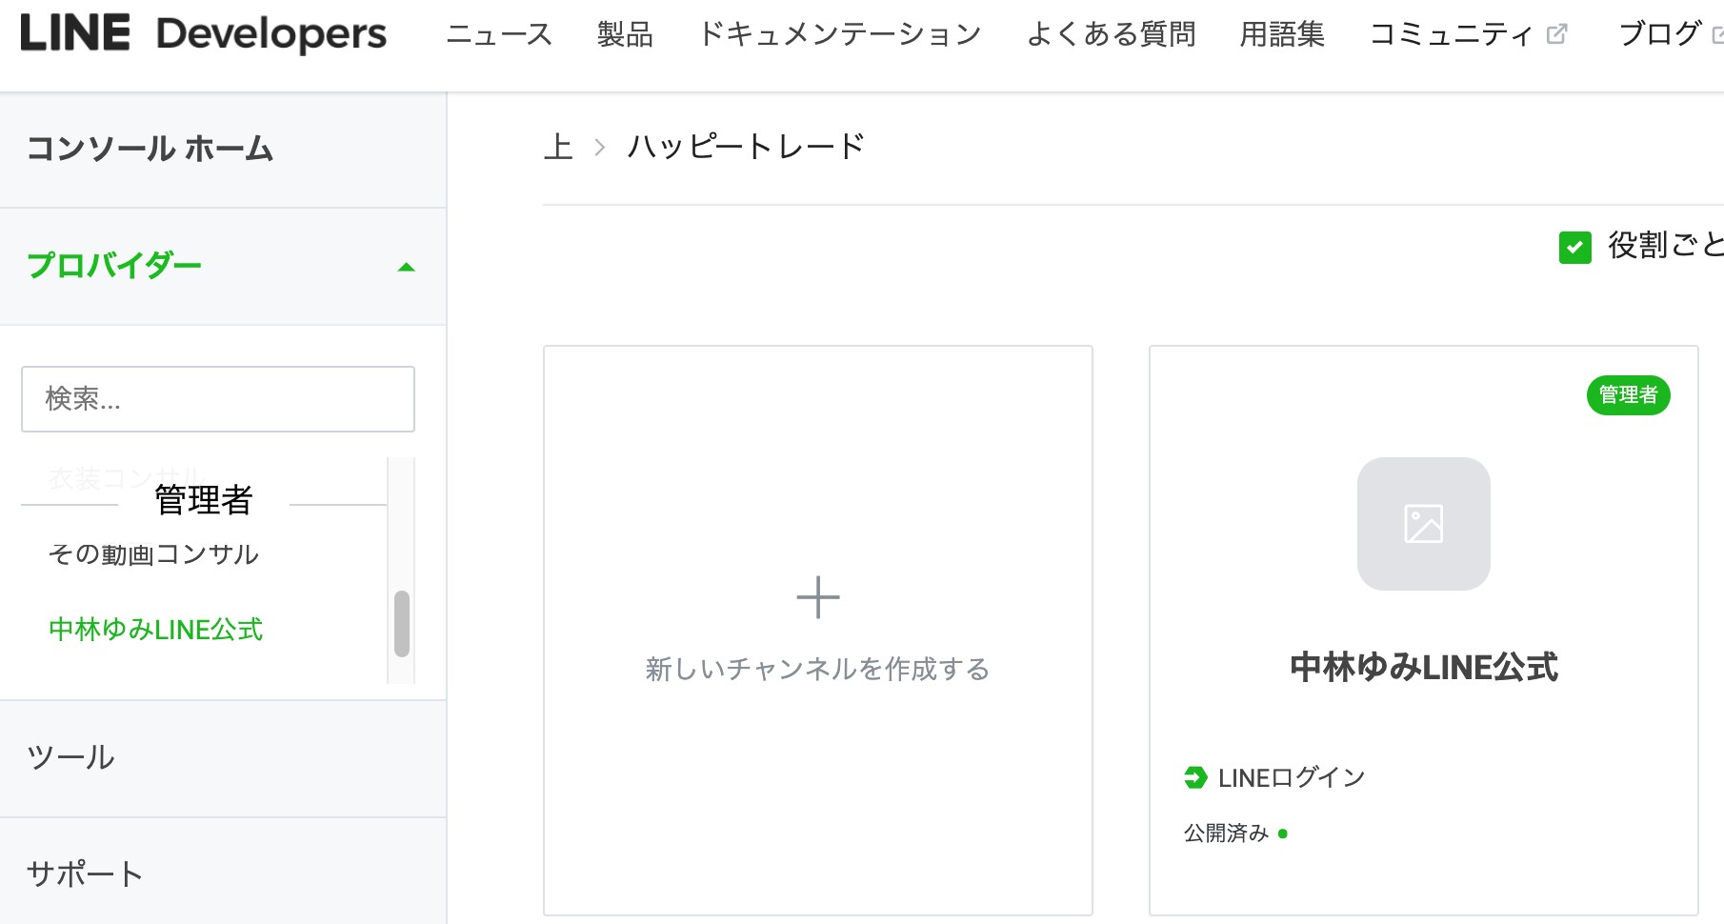The width and height of the screenshot is (1724, 924).
Task: Click the collapse arrow next to プロバイダー
Action: click(407, 268)
